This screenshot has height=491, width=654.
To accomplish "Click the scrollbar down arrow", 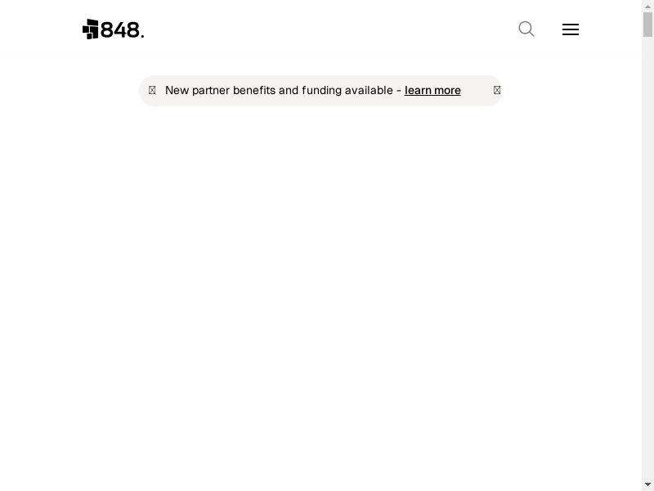I will pos(647,484).
